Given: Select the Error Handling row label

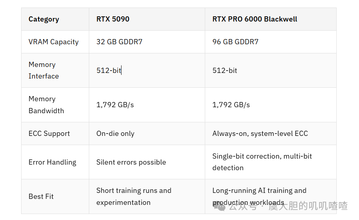Looking at the screenshot, I should 55,162.
